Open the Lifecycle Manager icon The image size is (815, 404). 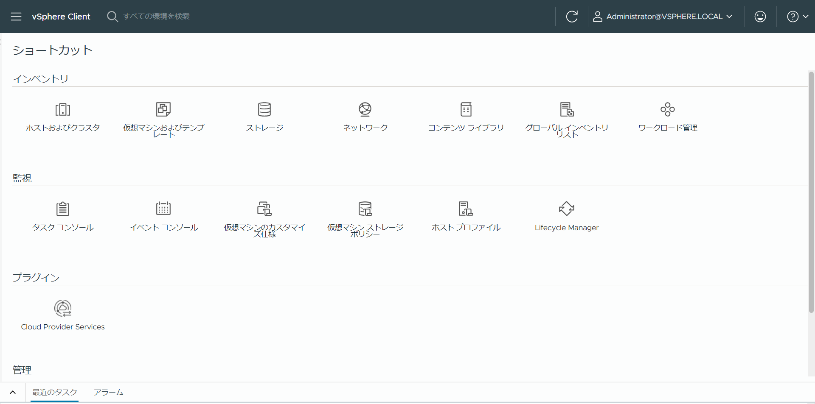[x=567, y=209]
